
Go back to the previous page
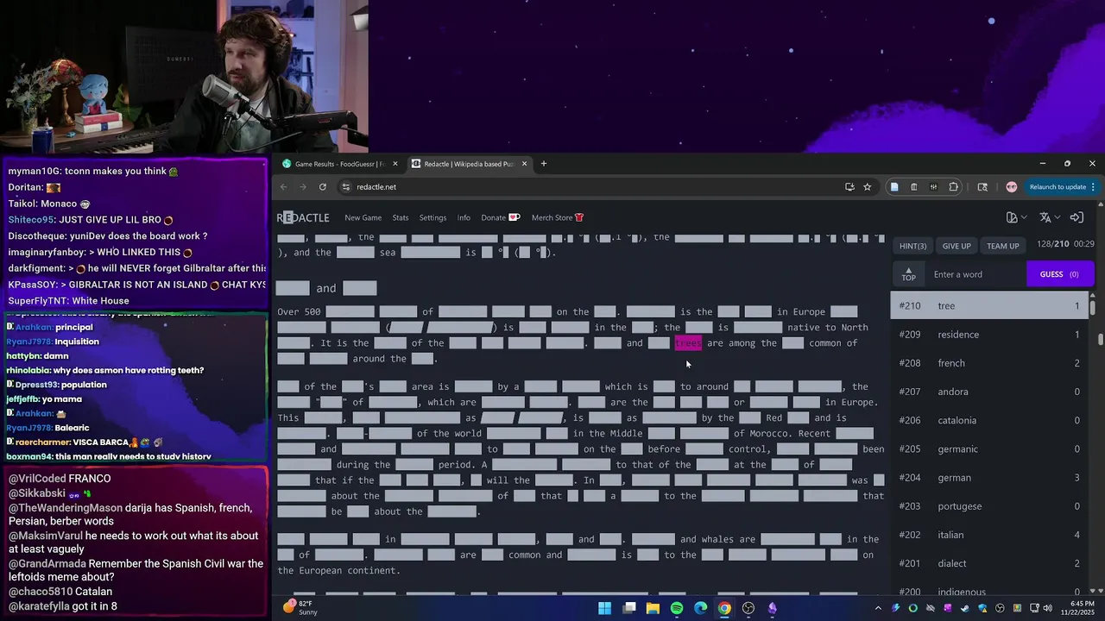tap(284, 187)
